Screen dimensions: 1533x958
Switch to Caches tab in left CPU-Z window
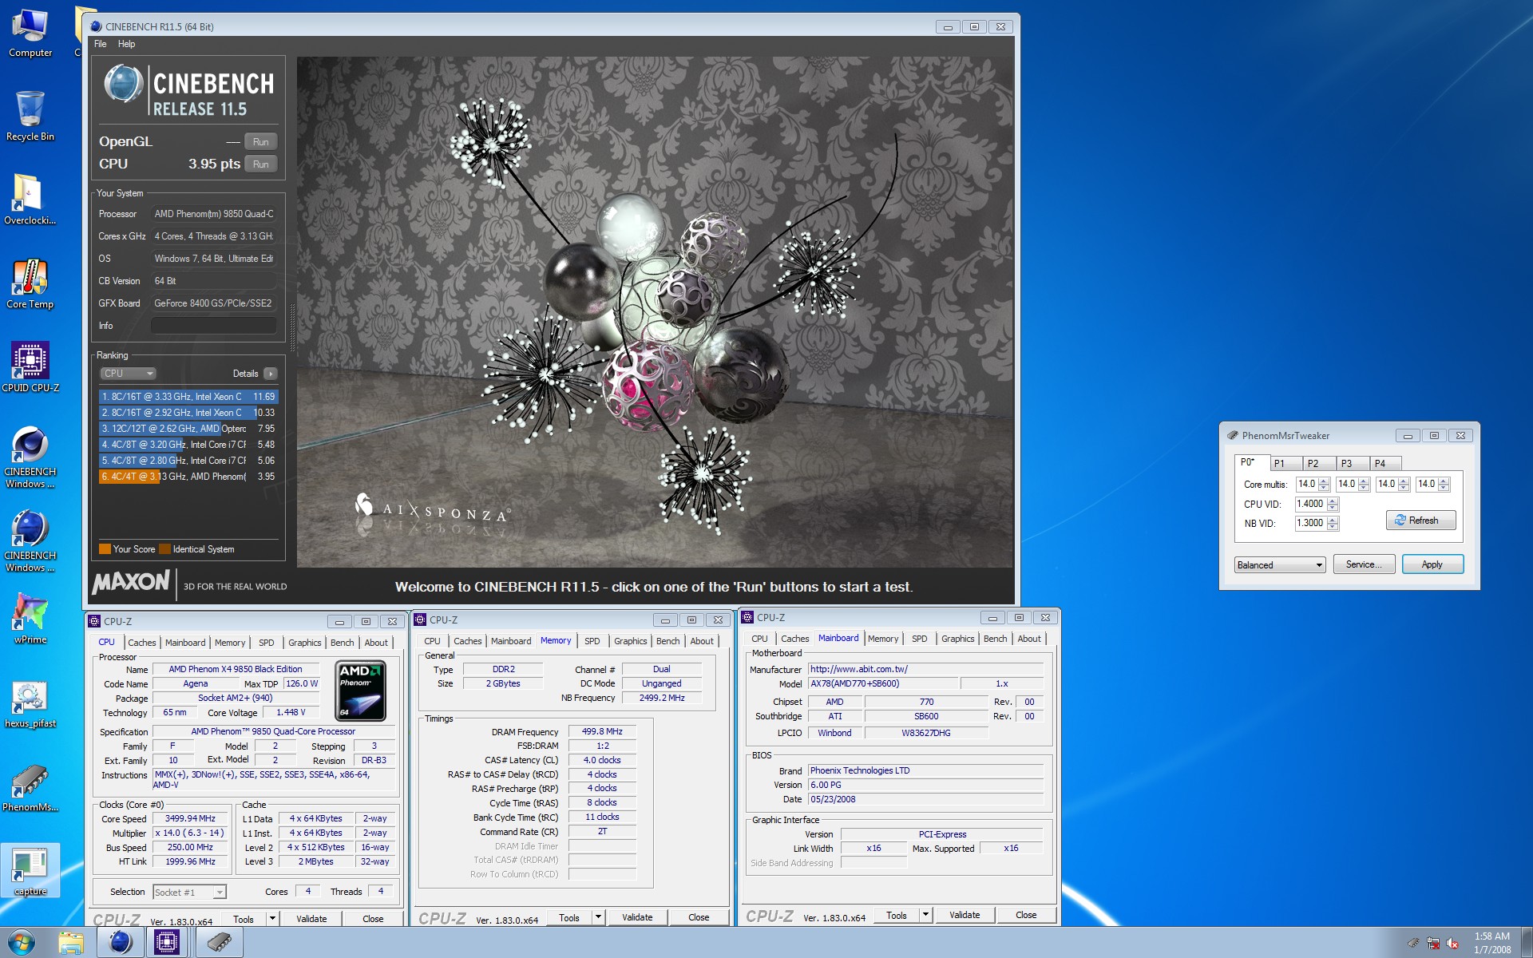point(142,643)
